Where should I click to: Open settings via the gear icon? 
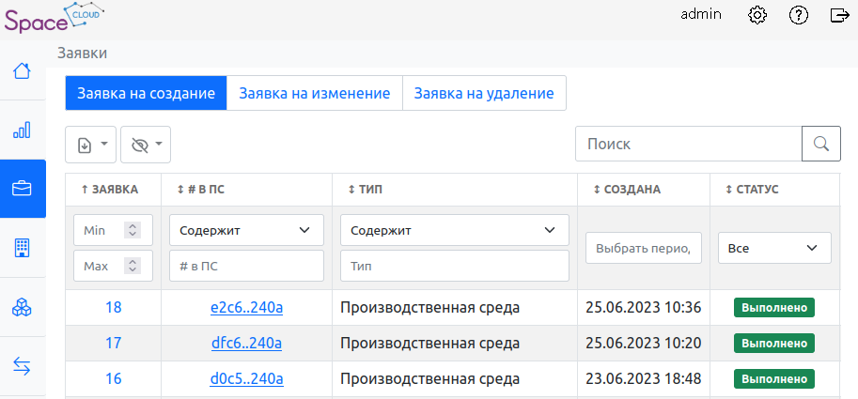(757, 15)
